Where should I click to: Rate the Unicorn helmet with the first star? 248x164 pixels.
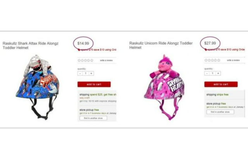[x=206, y=60]
